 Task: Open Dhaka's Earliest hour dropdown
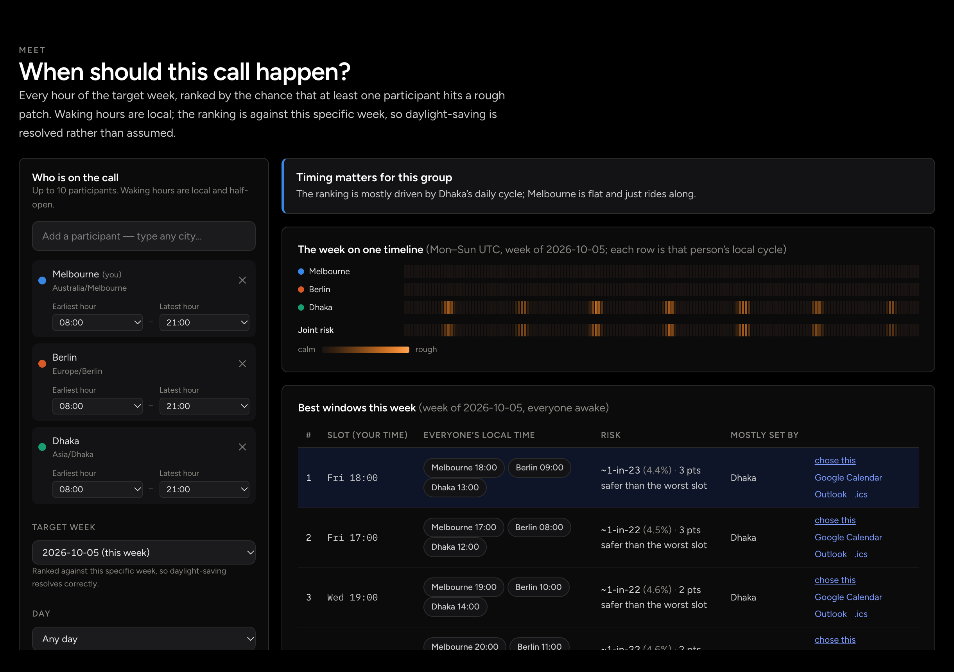[97, 489]
